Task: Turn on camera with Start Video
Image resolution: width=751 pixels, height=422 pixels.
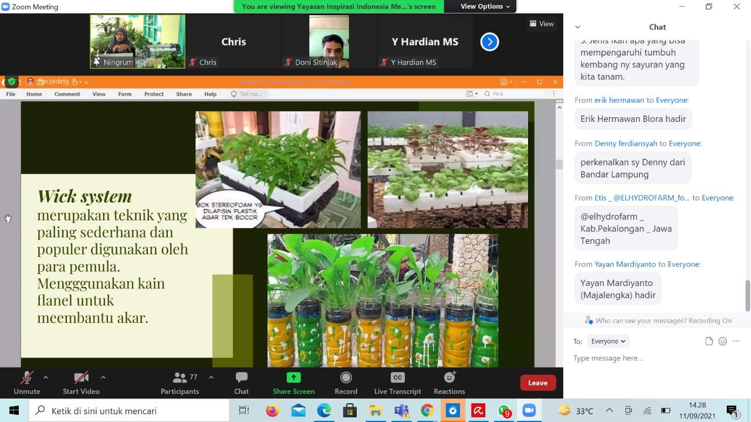Action: click(81, 383)
